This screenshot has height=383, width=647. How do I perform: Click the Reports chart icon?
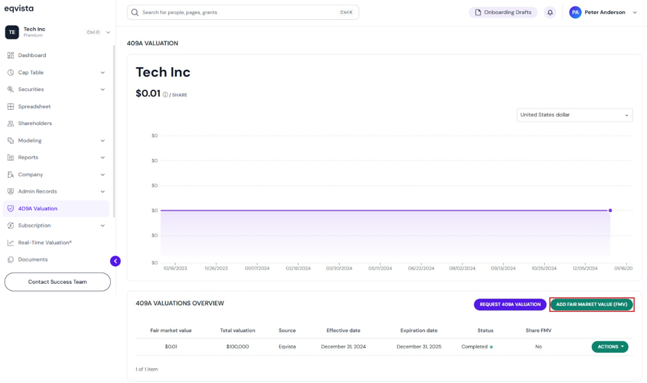tap(11, 158)
